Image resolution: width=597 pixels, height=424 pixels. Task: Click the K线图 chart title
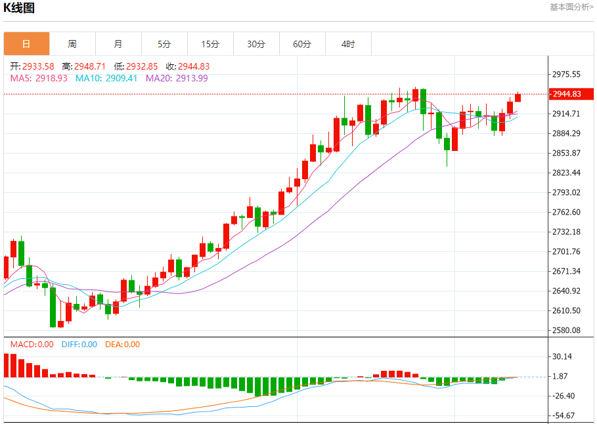(19, 8)
